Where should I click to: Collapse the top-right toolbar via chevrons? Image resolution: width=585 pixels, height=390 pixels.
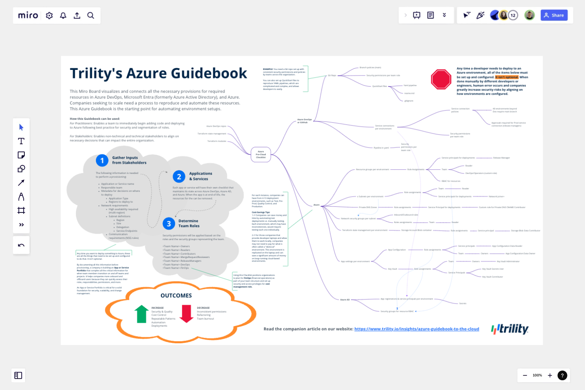pos(444,15)
